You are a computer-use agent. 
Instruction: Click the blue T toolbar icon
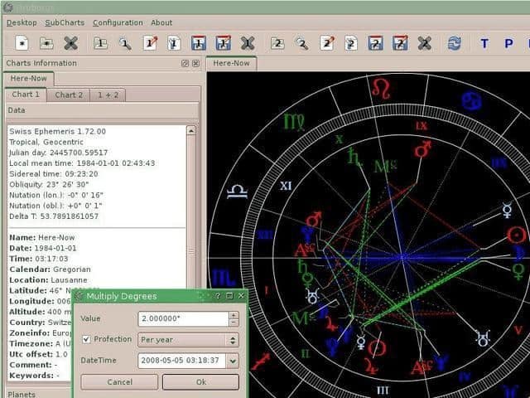tap(484, 43)
